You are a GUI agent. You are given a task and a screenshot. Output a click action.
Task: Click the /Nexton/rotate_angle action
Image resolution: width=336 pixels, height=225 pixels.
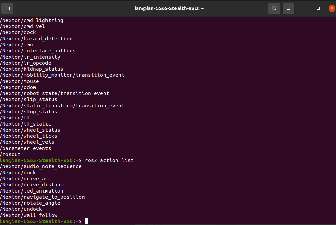30,203
